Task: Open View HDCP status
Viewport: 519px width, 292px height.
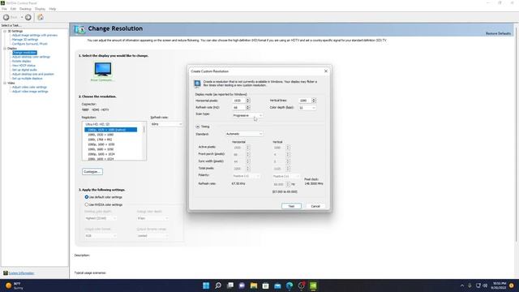Action: point(24,66)
